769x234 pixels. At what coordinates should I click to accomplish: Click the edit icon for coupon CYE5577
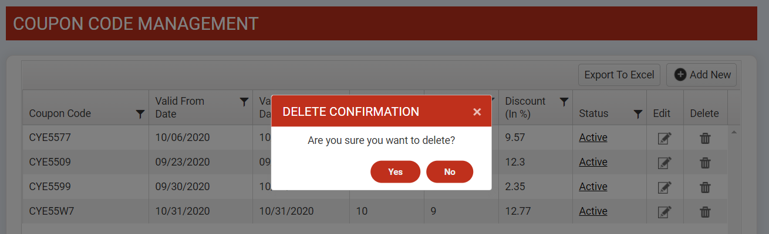click(665, 139)
